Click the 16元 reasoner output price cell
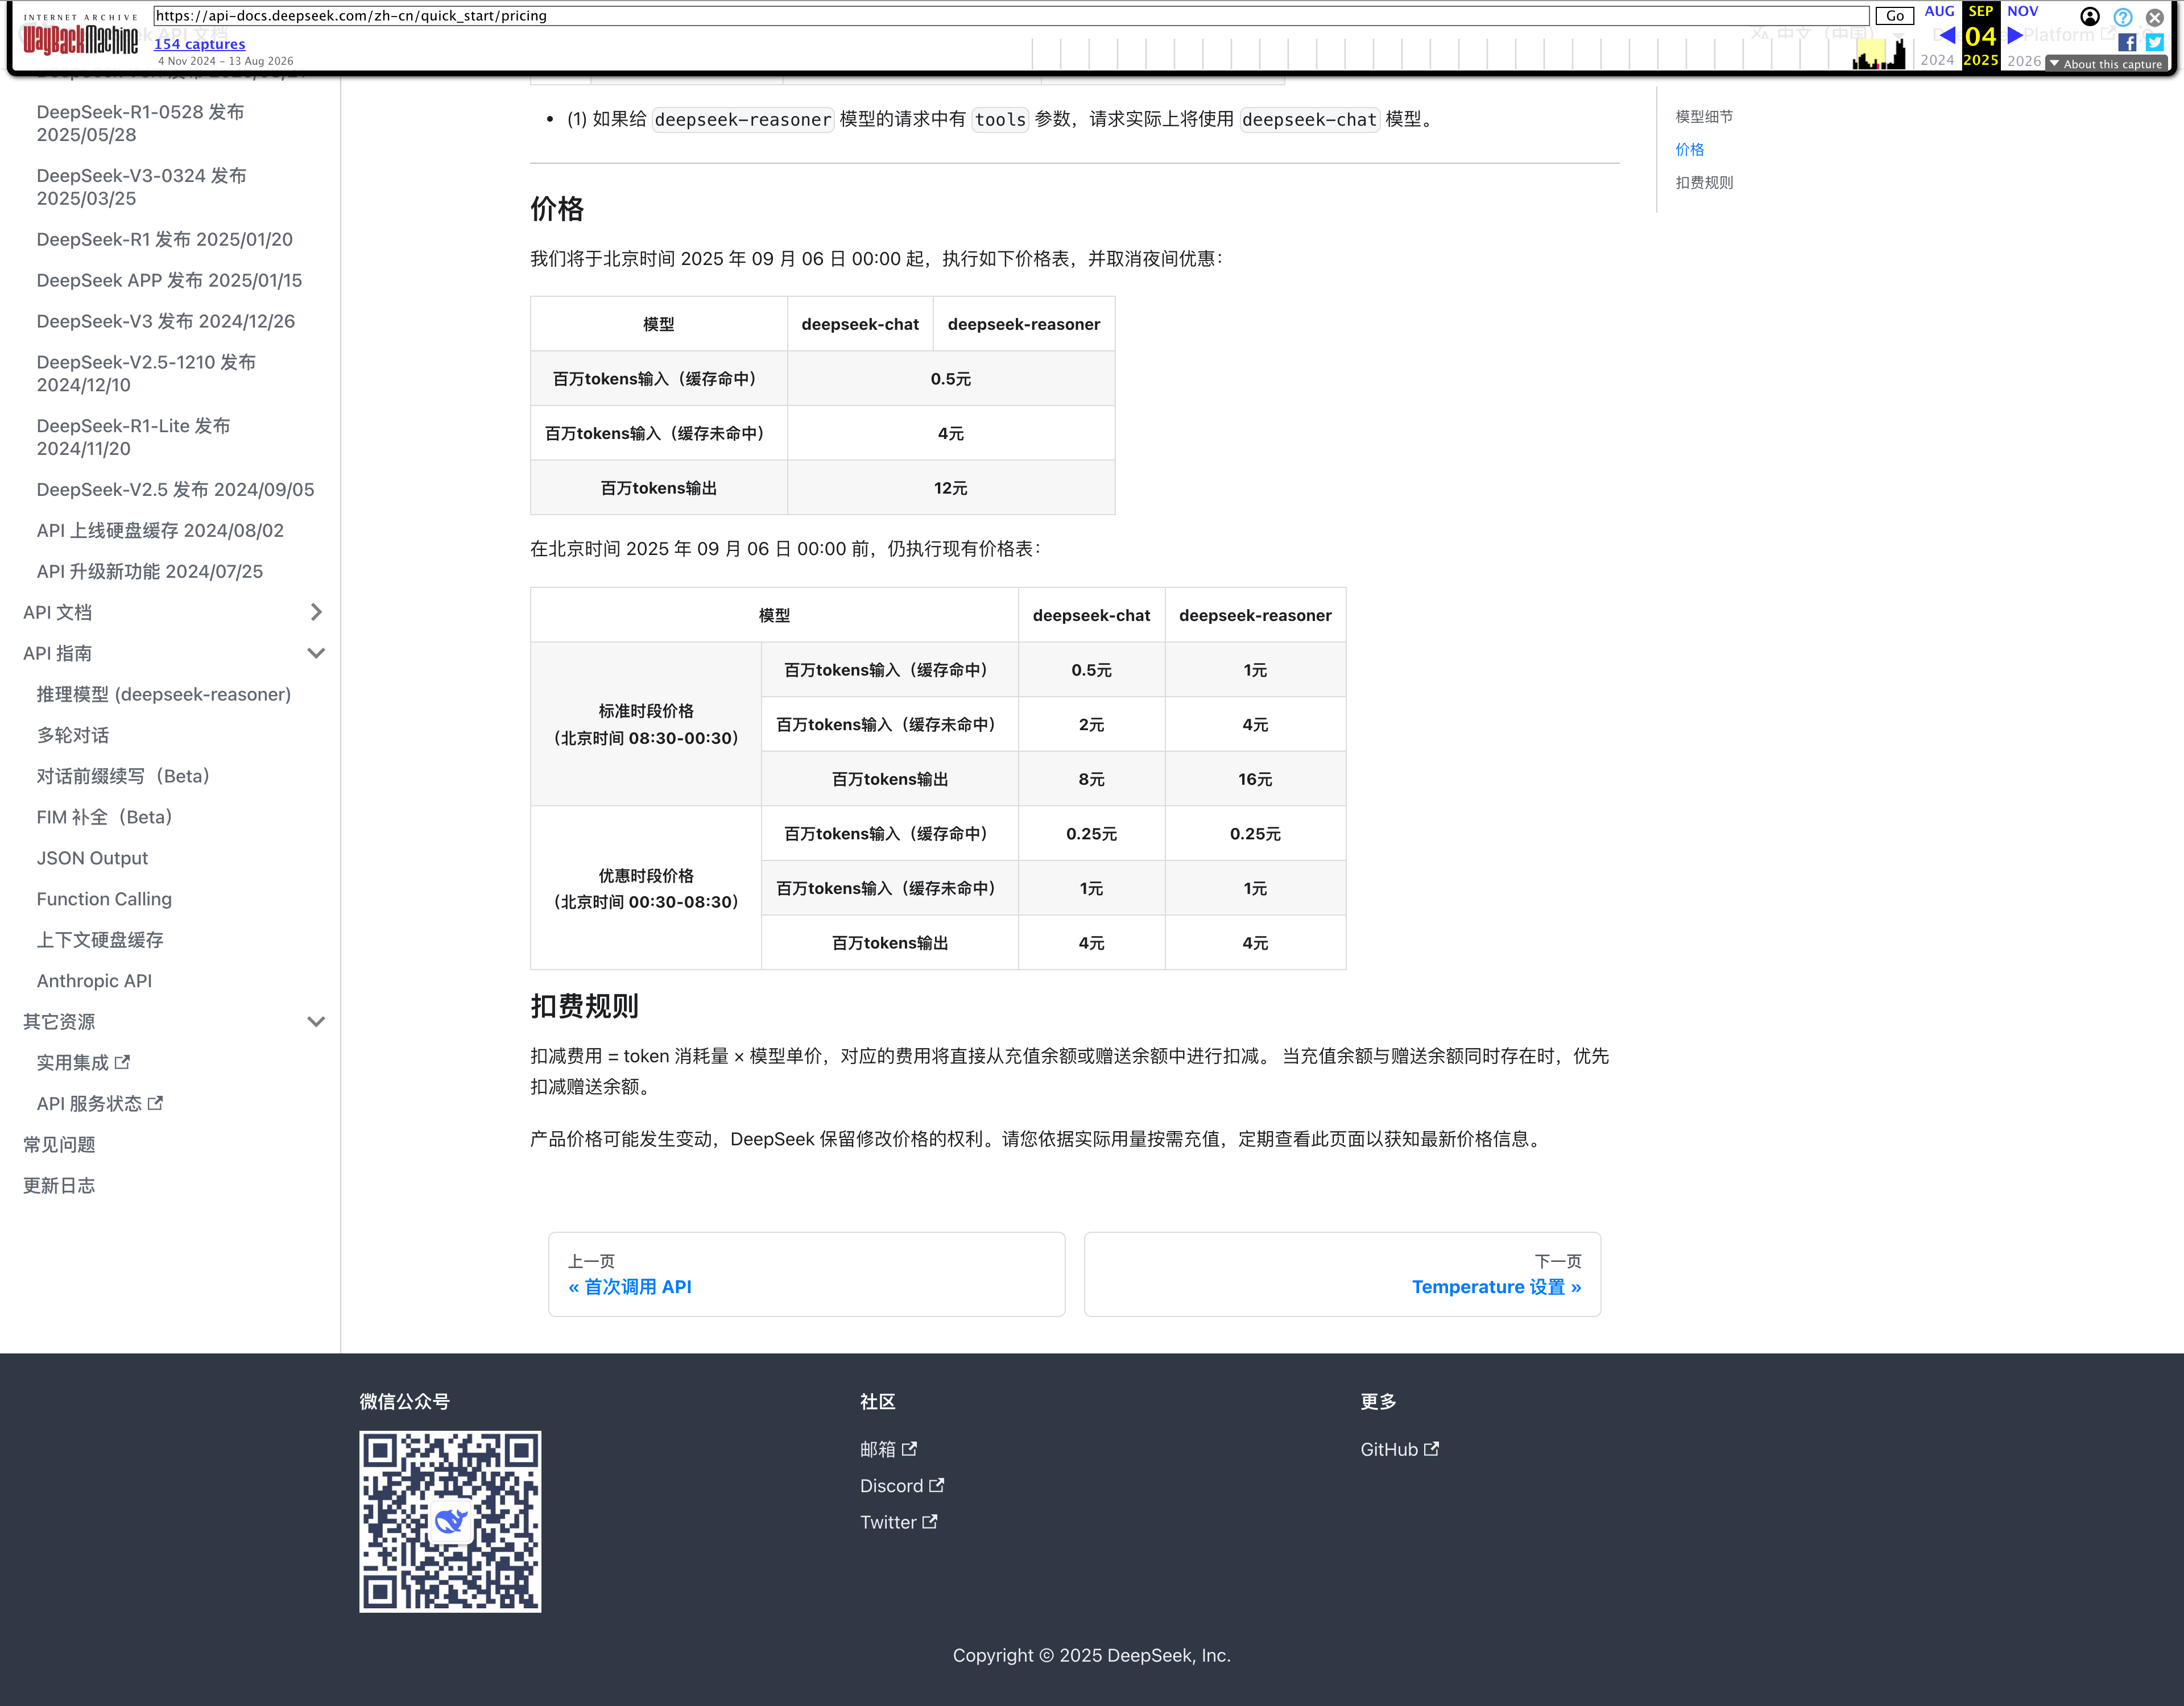The image size is (2184, 1706). coord(1255,779)
